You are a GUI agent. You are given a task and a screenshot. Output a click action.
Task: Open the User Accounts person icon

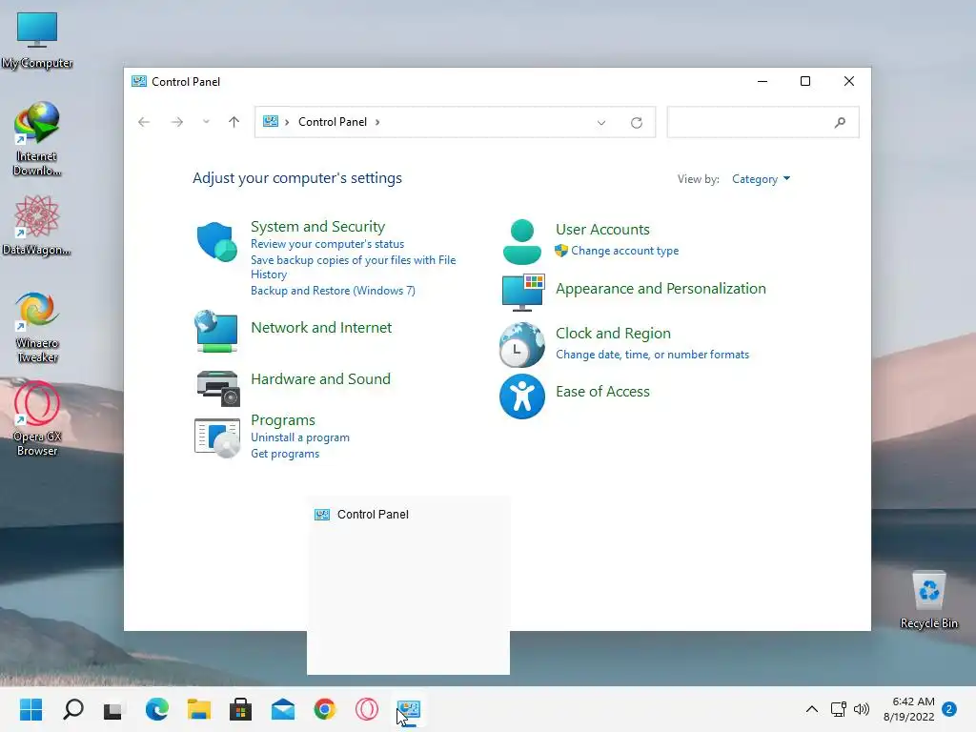click(521, 241)
